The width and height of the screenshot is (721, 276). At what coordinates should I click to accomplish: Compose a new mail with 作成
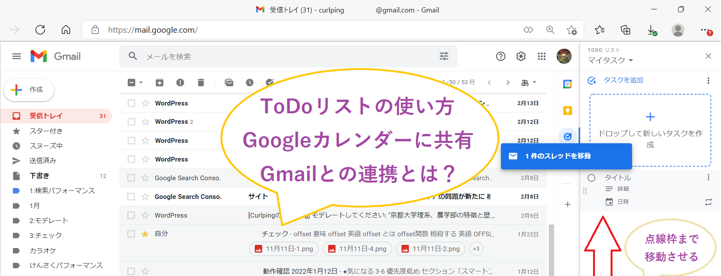click(29, 90)
